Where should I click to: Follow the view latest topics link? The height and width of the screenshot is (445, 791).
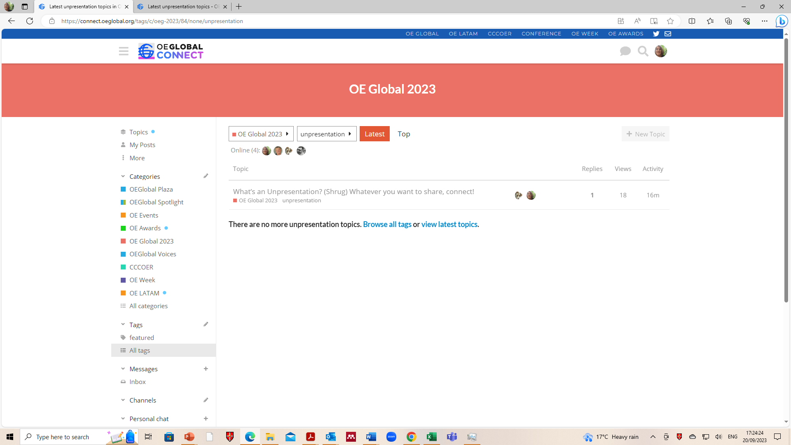[449, 225]
